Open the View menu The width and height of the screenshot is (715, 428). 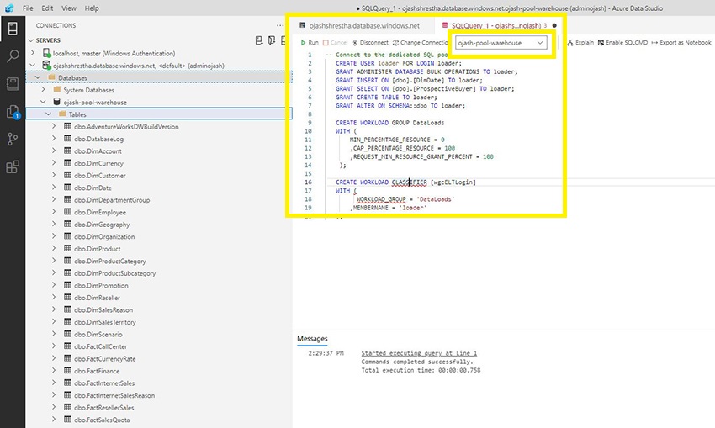pos(68,8)
